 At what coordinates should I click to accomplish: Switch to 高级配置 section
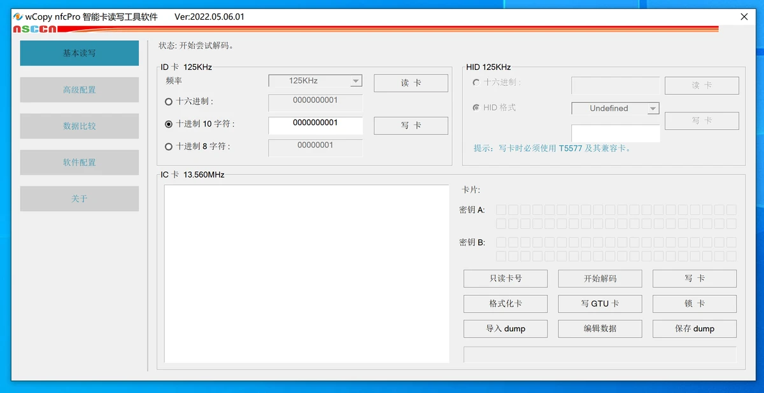coord(80,90)
